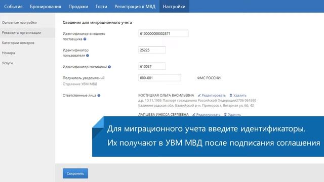The width and height of the screenshot is (324, 182).
Task: Click help icon next to Идентификатор пользователя
Action: point(88,56)
